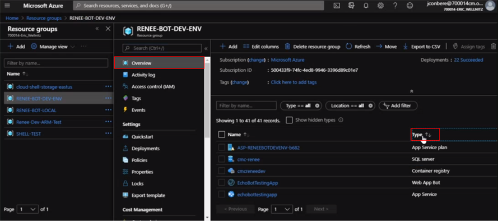
Task: Open the resources page number dropdown
Action: (x=282, y=209)
